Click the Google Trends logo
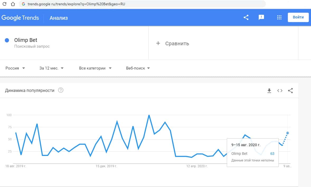The height and width of the screenshot is (187, 311). click(x=20, y=18)
